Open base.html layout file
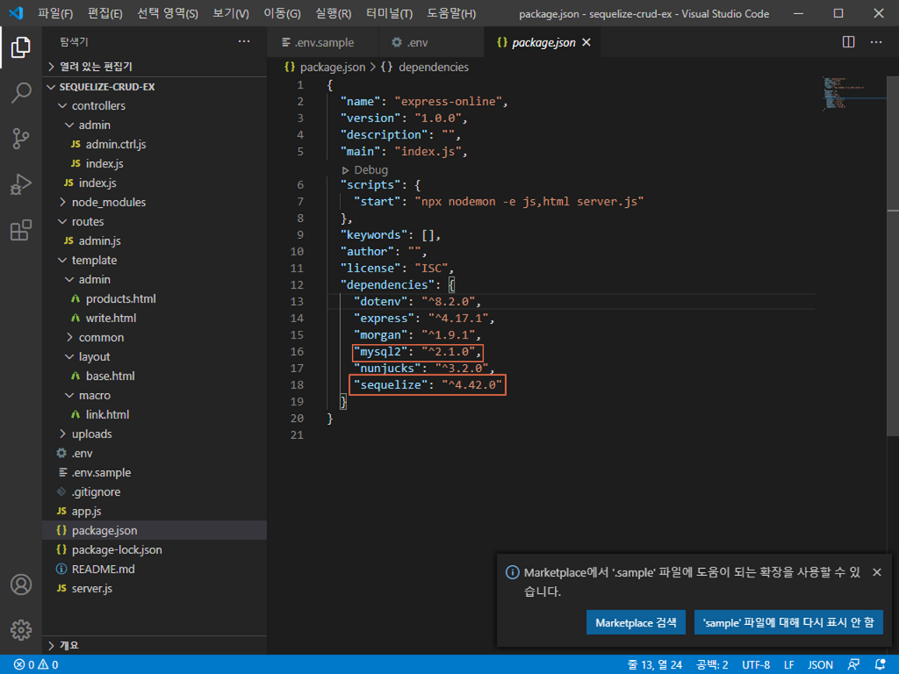Image resolution: width=899 pixels, height=674 pixels. tap(110, 376)
